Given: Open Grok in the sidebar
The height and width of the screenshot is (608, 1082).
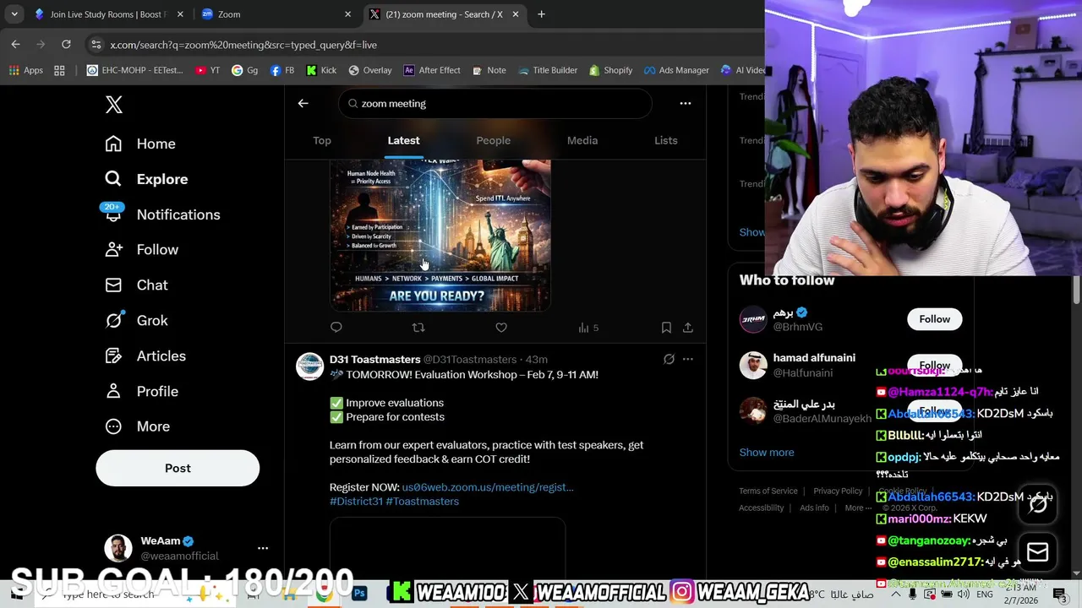Looking at the screenshot, I should (136, 321).
